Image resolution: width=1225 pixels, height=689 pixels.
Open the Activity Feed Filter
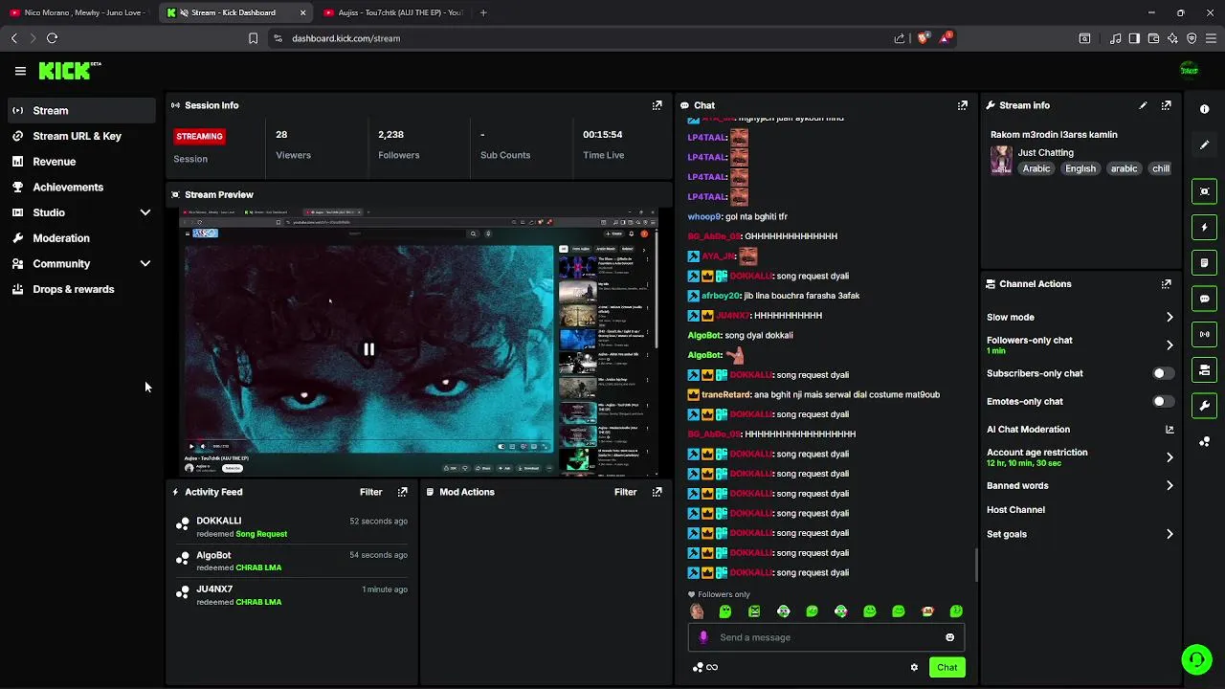pos(371,492)
